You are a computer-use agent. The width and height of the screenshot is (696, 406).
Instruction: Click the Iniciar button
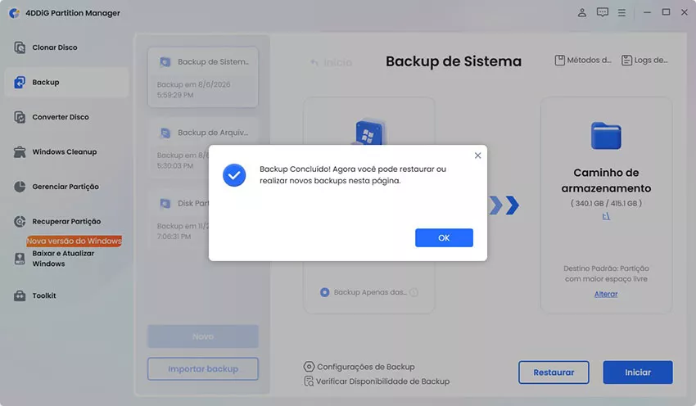pyautogui.click(x=638, y=372)
